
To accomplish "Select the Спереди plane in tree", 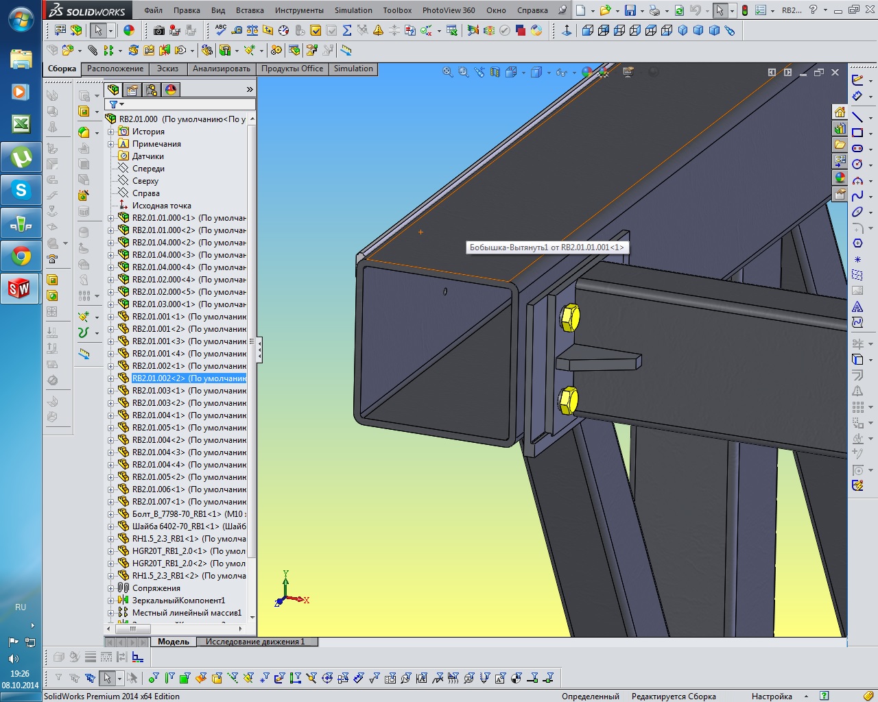I will (x=148, y=169).
